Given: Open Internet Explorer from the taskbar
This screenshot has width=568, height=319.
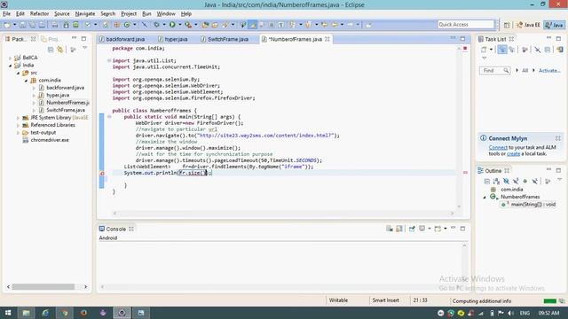Looking at the screenshot, I should [45, 313].
